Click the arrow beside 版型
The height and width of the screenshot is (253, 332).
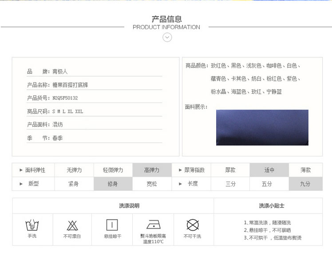tap(21, 184)
